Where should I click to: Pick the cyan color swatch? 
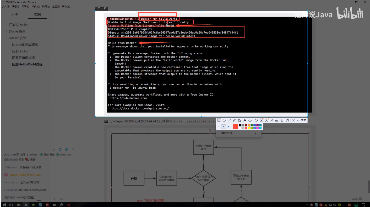click(260, 128)
